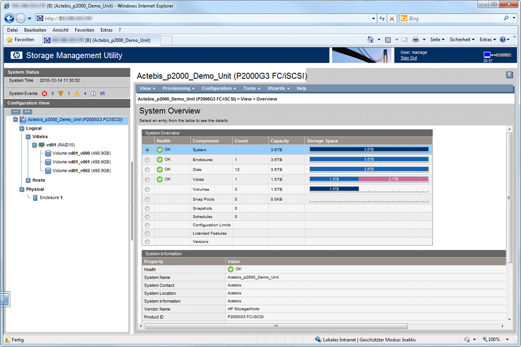This screenshot has width=521, height=347.
Task: Open the Configuration menu
Action: pos(219,89)
